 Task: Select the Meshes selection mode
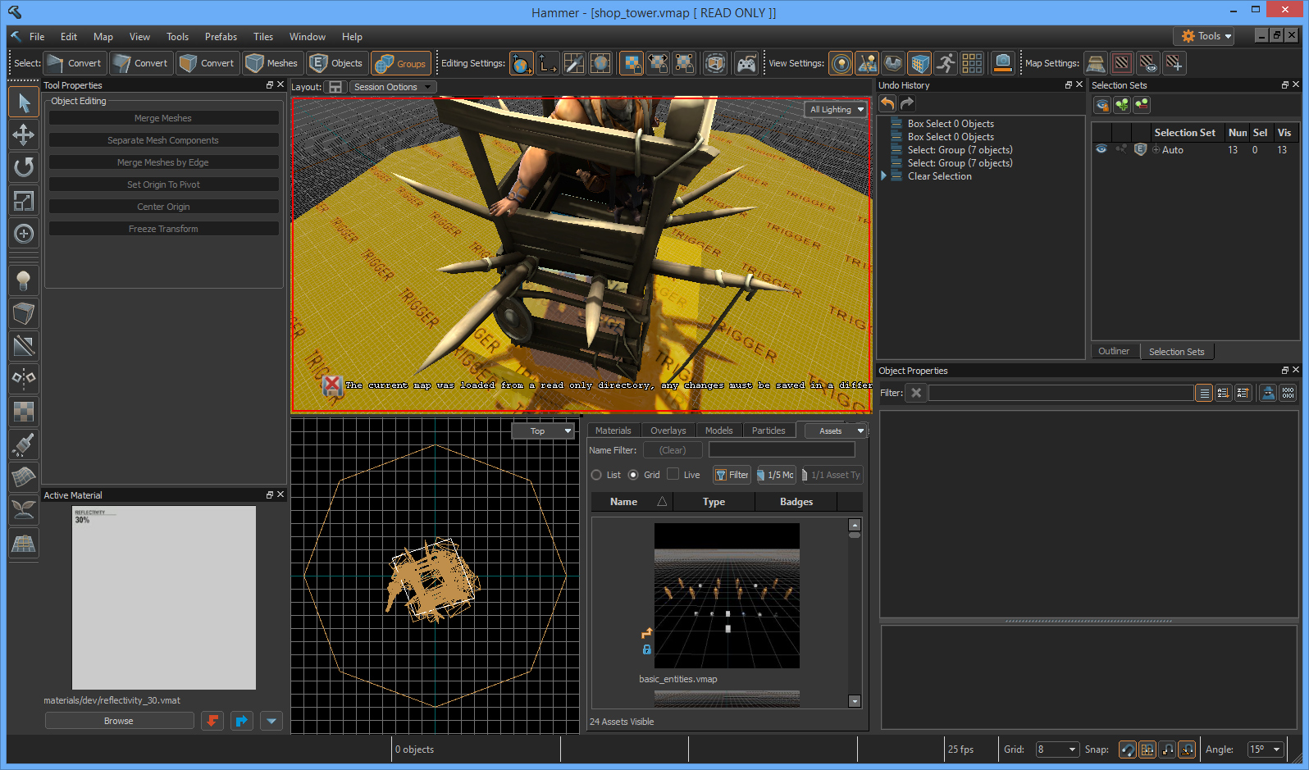coord(272,63)
